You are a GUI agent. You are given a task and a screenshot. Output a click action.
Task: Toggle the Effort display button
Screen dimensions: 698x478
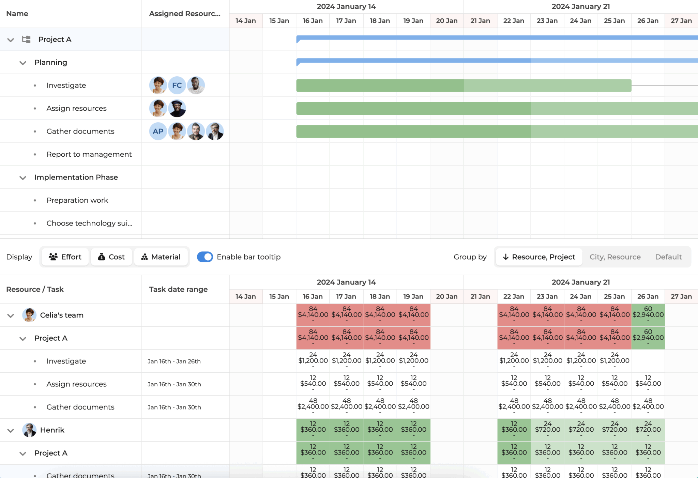pos(65,257)
